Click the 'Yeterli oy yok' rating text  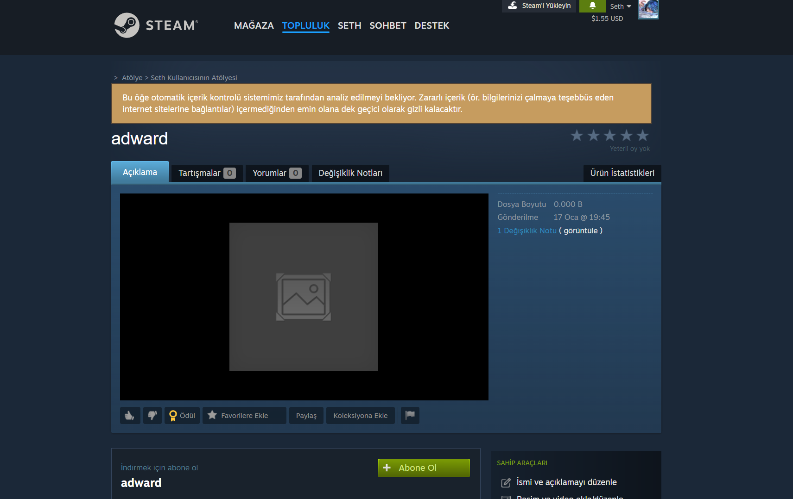pos(630,149)
